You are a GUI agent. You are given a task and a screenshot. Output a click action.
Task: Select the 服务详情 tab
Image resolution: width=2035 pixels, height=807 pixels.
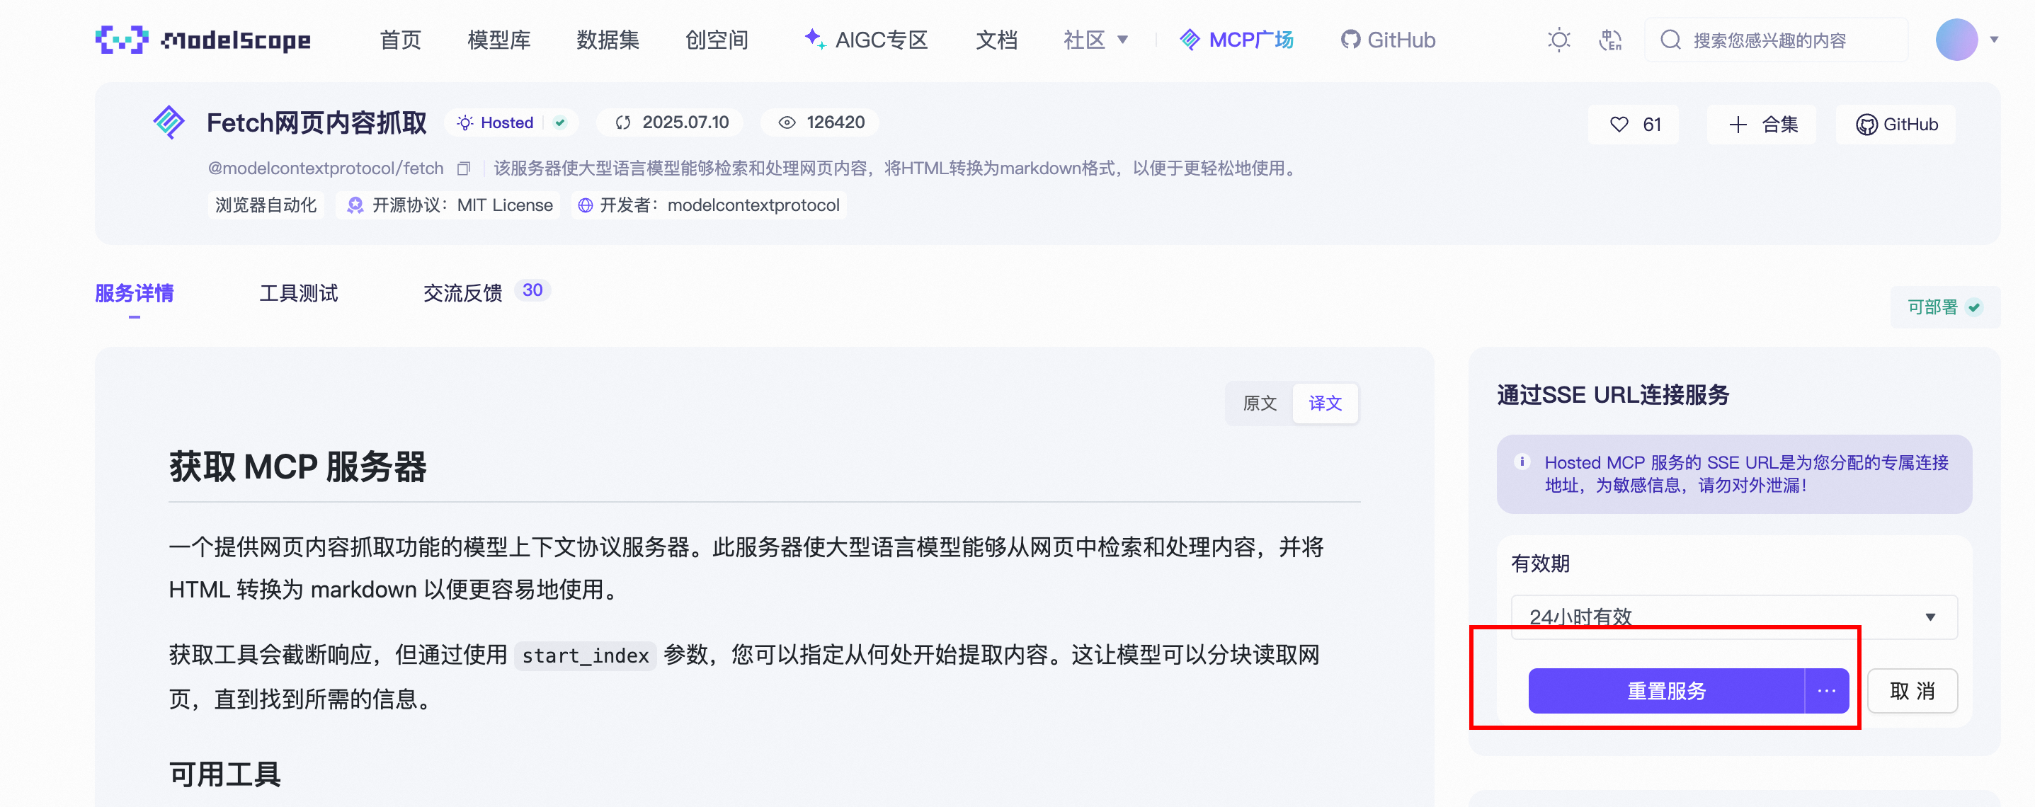pyautogui.click(x=135, y=294)
